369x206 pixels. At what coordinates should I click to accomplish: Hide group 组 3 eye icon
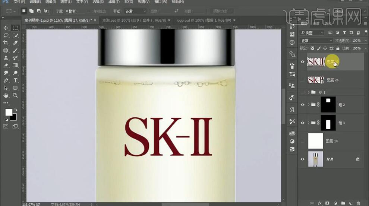(302, 123)
